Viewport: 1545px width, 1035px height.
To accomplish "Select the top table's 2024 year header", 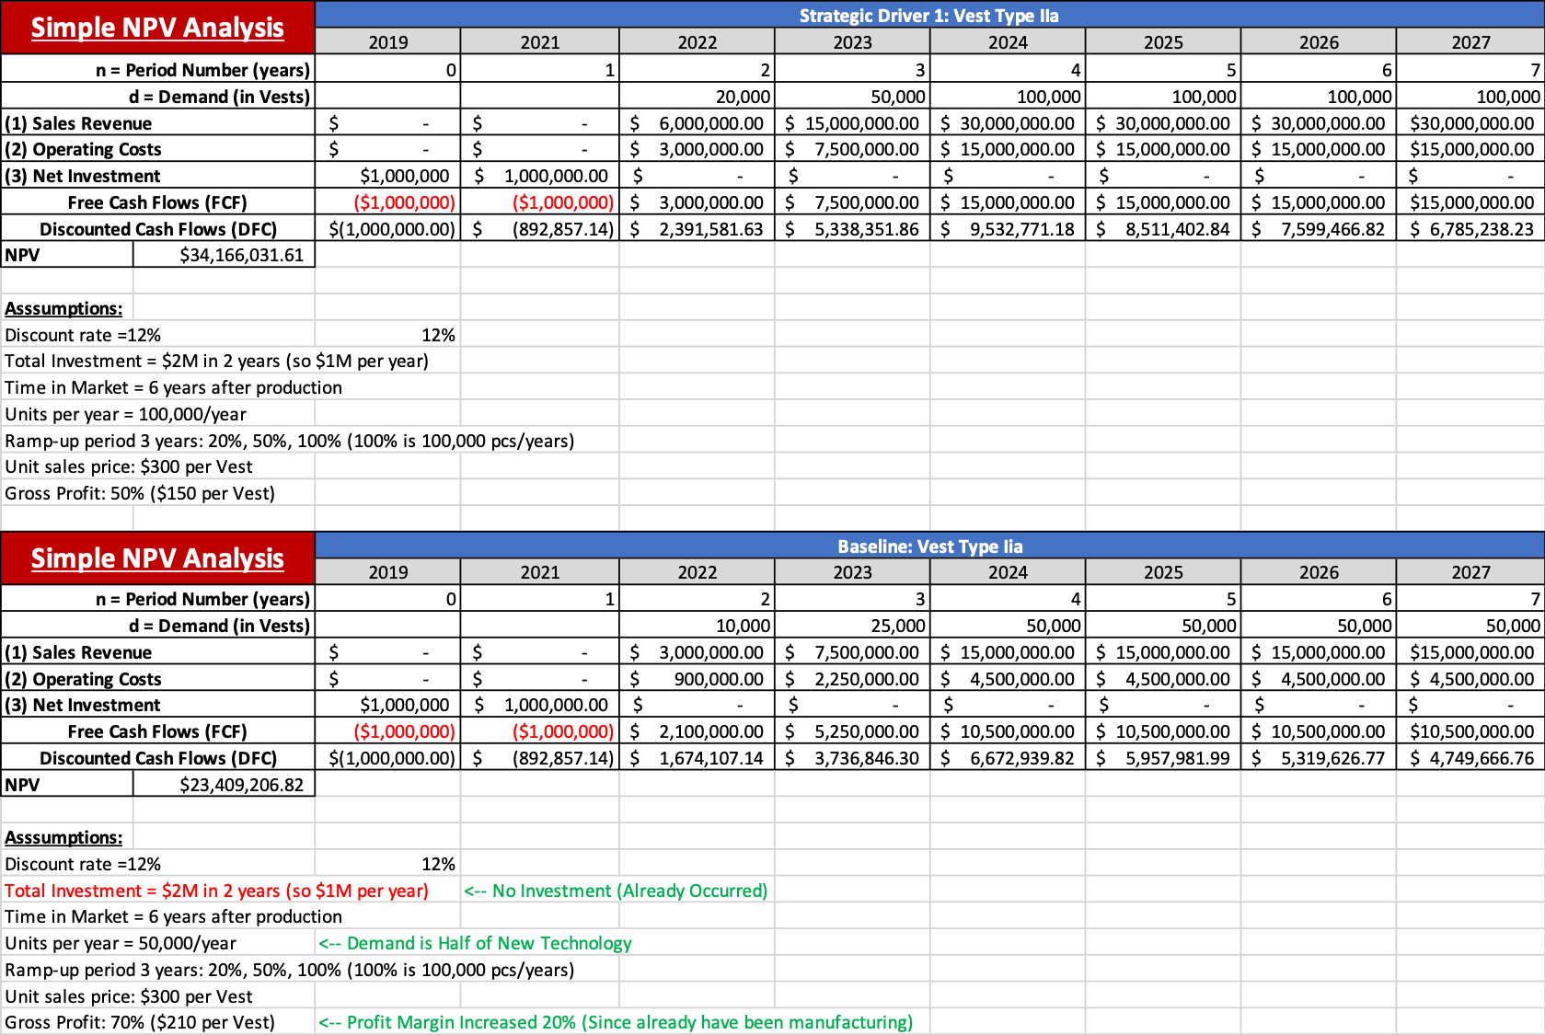I will 1008,42.
